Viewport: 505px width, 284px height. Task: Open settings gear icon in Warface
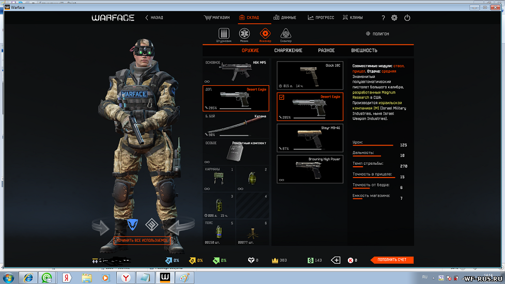pyautogui.click(x=394, y=18)
